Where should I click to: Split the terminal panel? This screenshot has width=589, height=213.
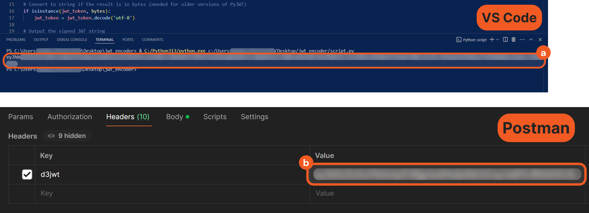[x=505, y=39]
